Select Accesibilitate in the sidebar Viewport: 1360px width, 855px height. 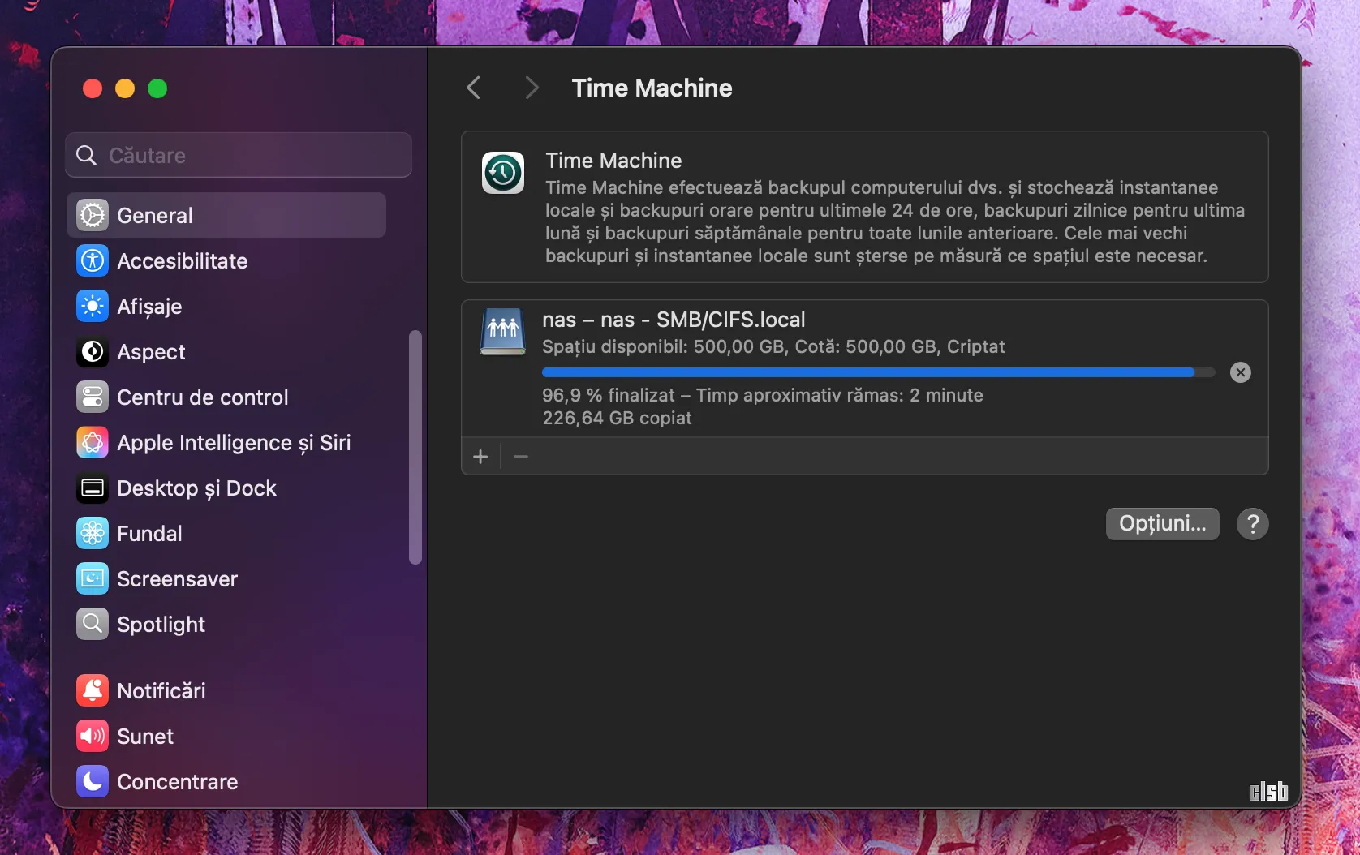(x=226, y=260)
